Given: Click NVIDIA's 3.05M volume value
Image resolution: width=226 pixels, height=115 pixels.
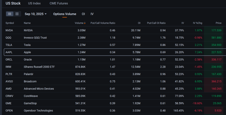Looking at the screenshot, I should [x=82, y=30].
